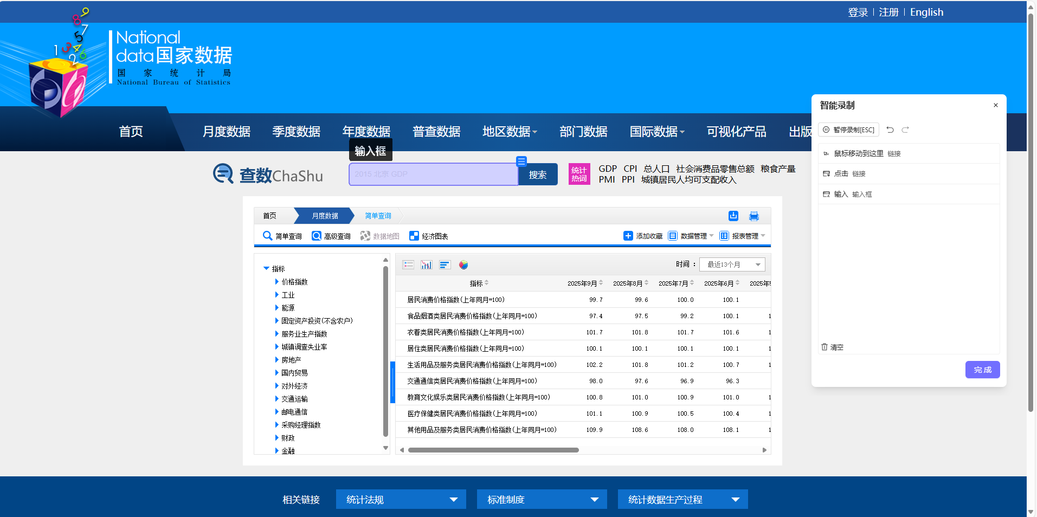Switch to the line chart view
Viewport: 1037px width, 517px height.
click(426, 264)
